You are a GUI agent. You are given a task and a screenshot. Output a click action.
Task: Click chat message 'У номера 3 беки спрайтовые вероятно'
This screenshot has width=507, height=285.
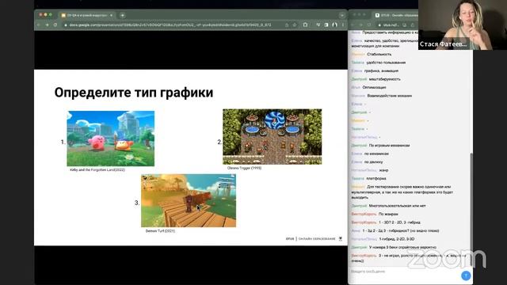point(402,248)
